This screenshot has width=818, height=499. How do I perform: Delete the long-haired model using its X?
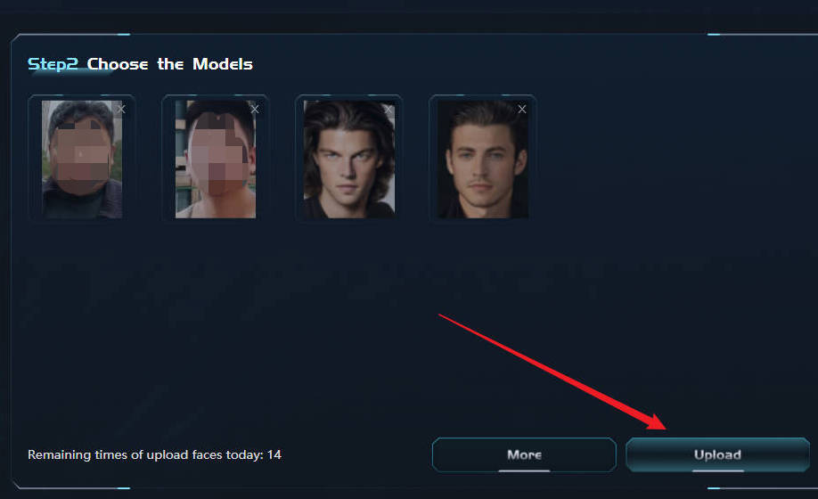click(389, 109)
